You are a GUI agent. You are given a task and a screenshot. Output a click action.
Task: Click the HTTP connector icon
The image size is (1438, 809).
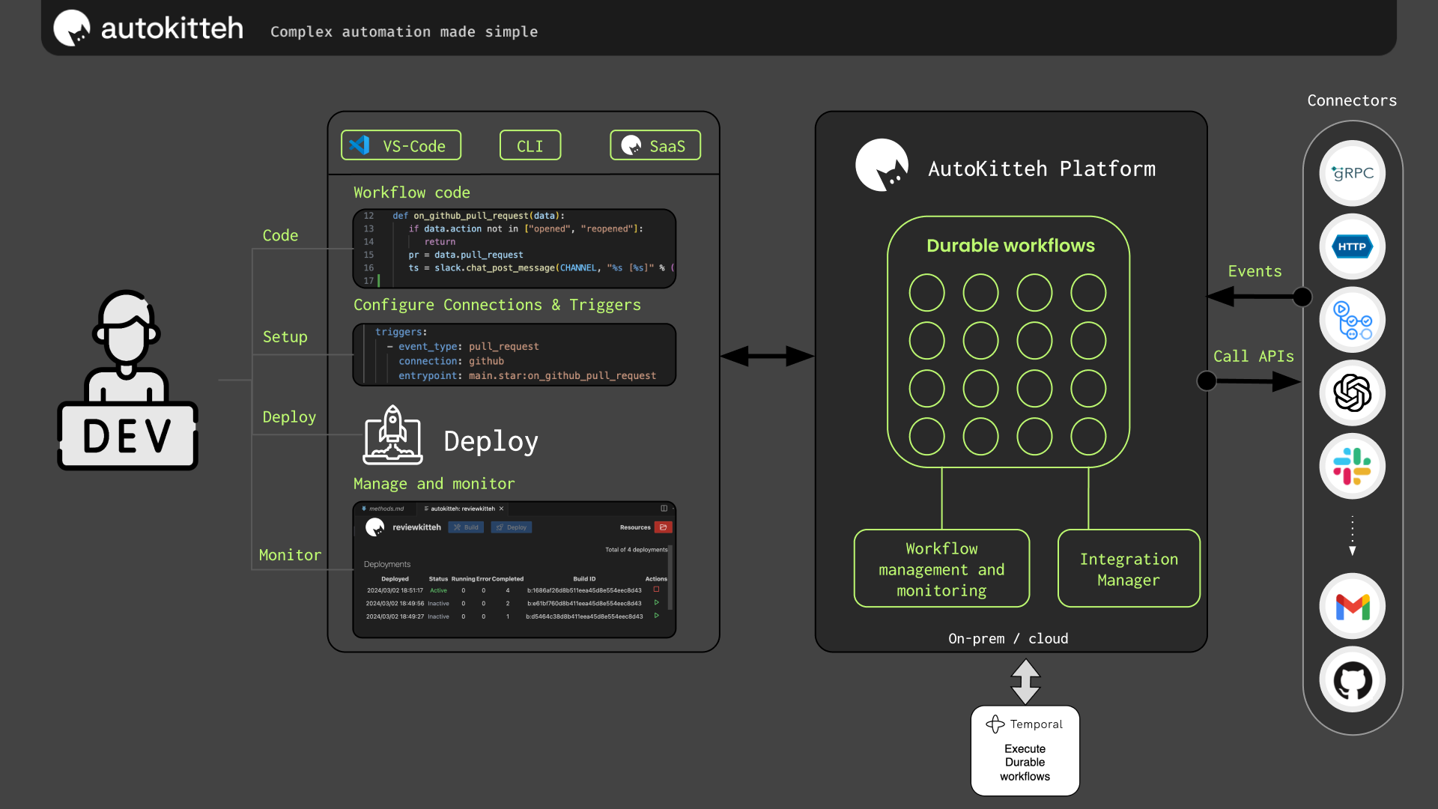[1352, 246]
